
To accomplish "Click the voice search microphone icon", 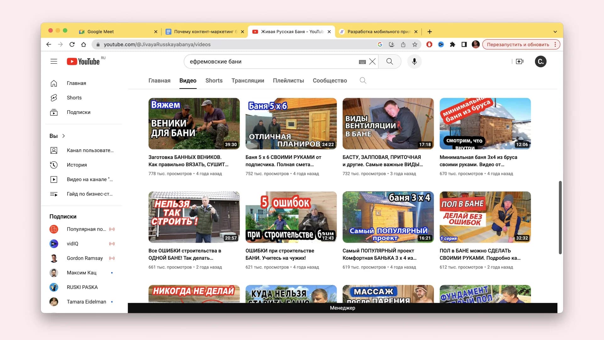I will point(414,61).
